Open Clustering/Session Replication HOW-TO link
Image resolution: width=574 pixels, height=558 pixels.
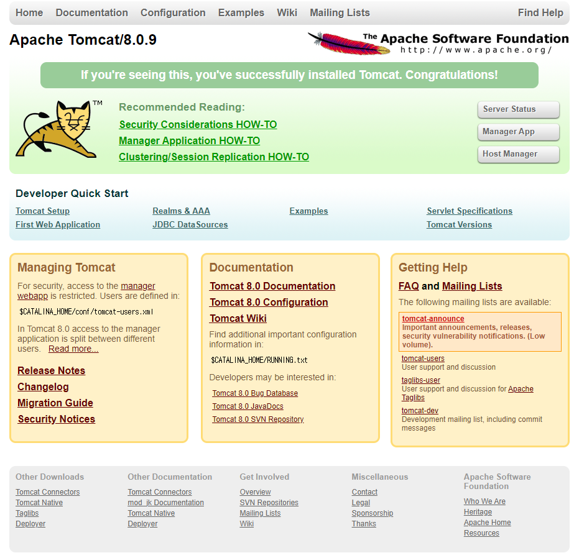(x=214, y=157)
